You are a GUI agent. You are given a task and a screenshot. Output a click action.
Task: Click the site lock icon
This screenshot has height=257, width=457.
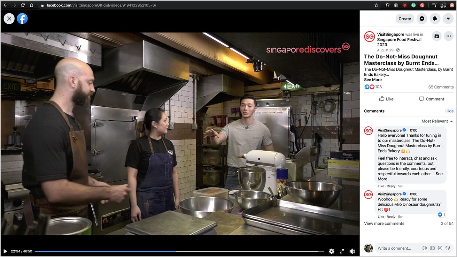(x=42, y=5)
